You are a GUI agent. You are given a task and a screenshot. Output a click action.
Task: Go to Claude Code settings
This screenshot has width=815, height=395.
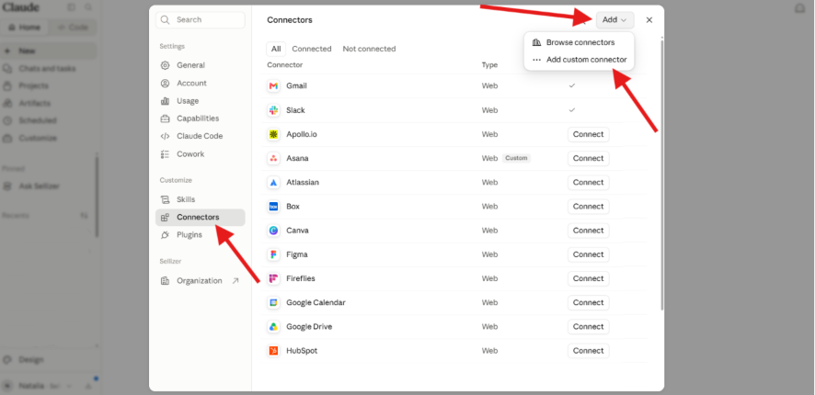201,136
